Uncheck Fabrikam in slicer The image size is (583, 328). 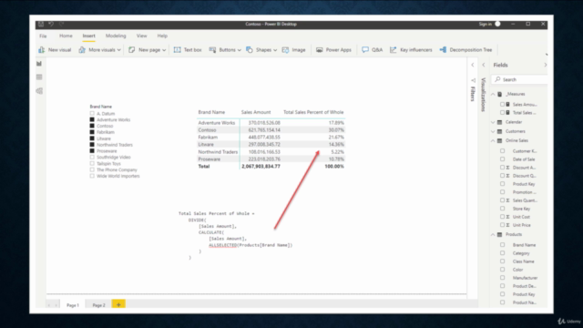pyautogui.click(x=92, y=132)
